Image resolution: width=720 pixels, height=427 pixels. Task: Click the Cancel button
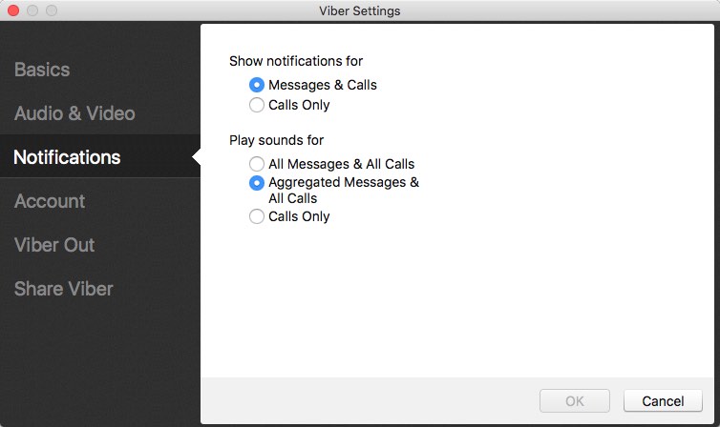pos(662,401)
